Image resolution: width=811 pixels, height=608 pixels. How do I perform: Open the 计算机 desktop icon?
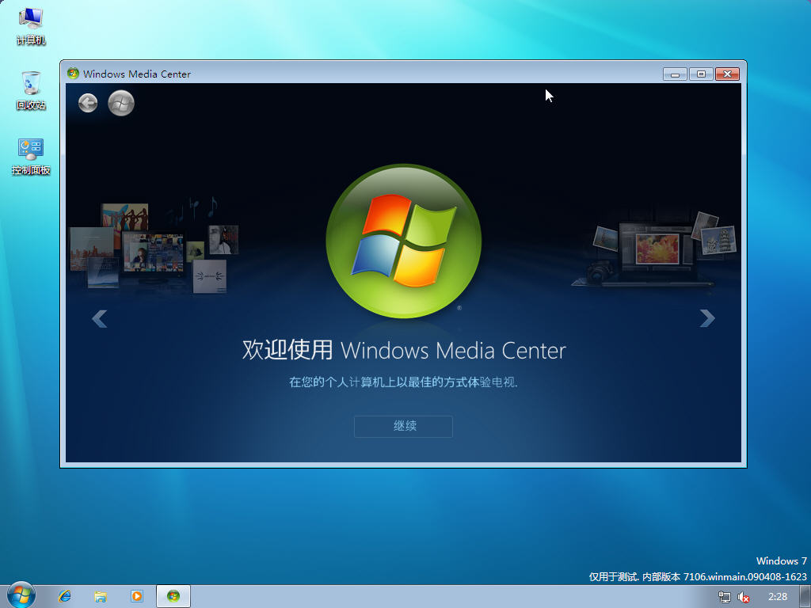(31, 26)
